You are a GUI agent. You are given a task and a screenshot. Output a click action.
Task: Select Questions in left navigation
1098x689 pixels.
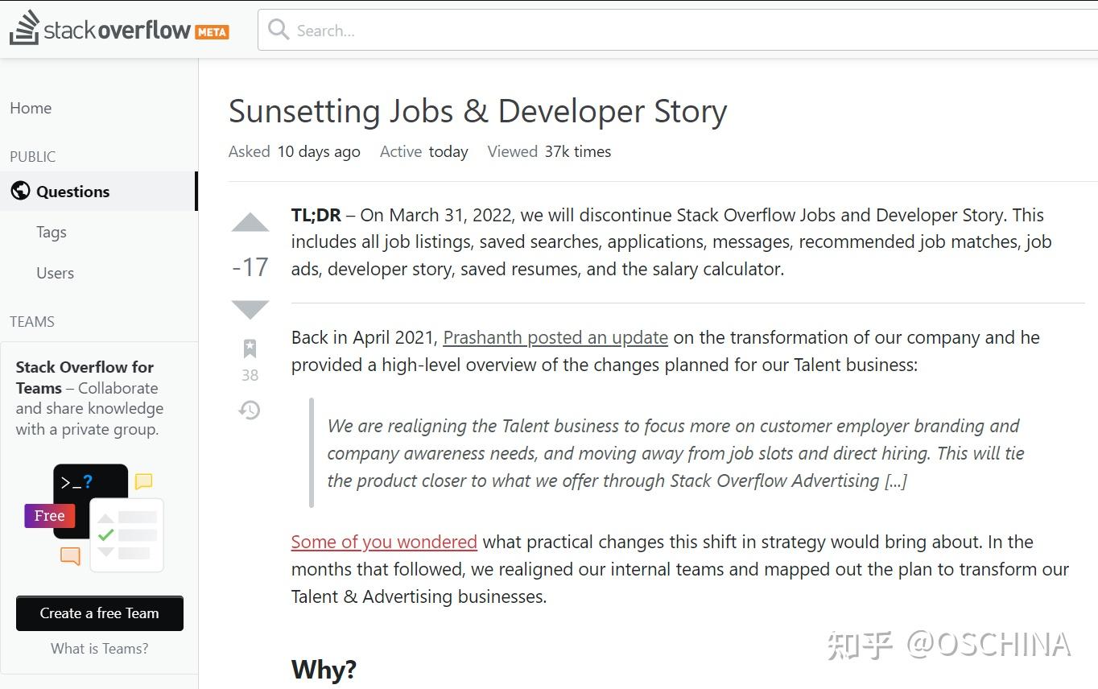(72, 192)
